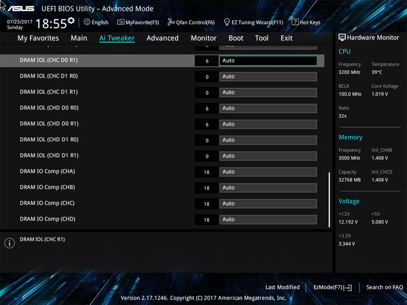Open Qfan Control(F6)
This screenshot has height=305, width=407.
195,22
